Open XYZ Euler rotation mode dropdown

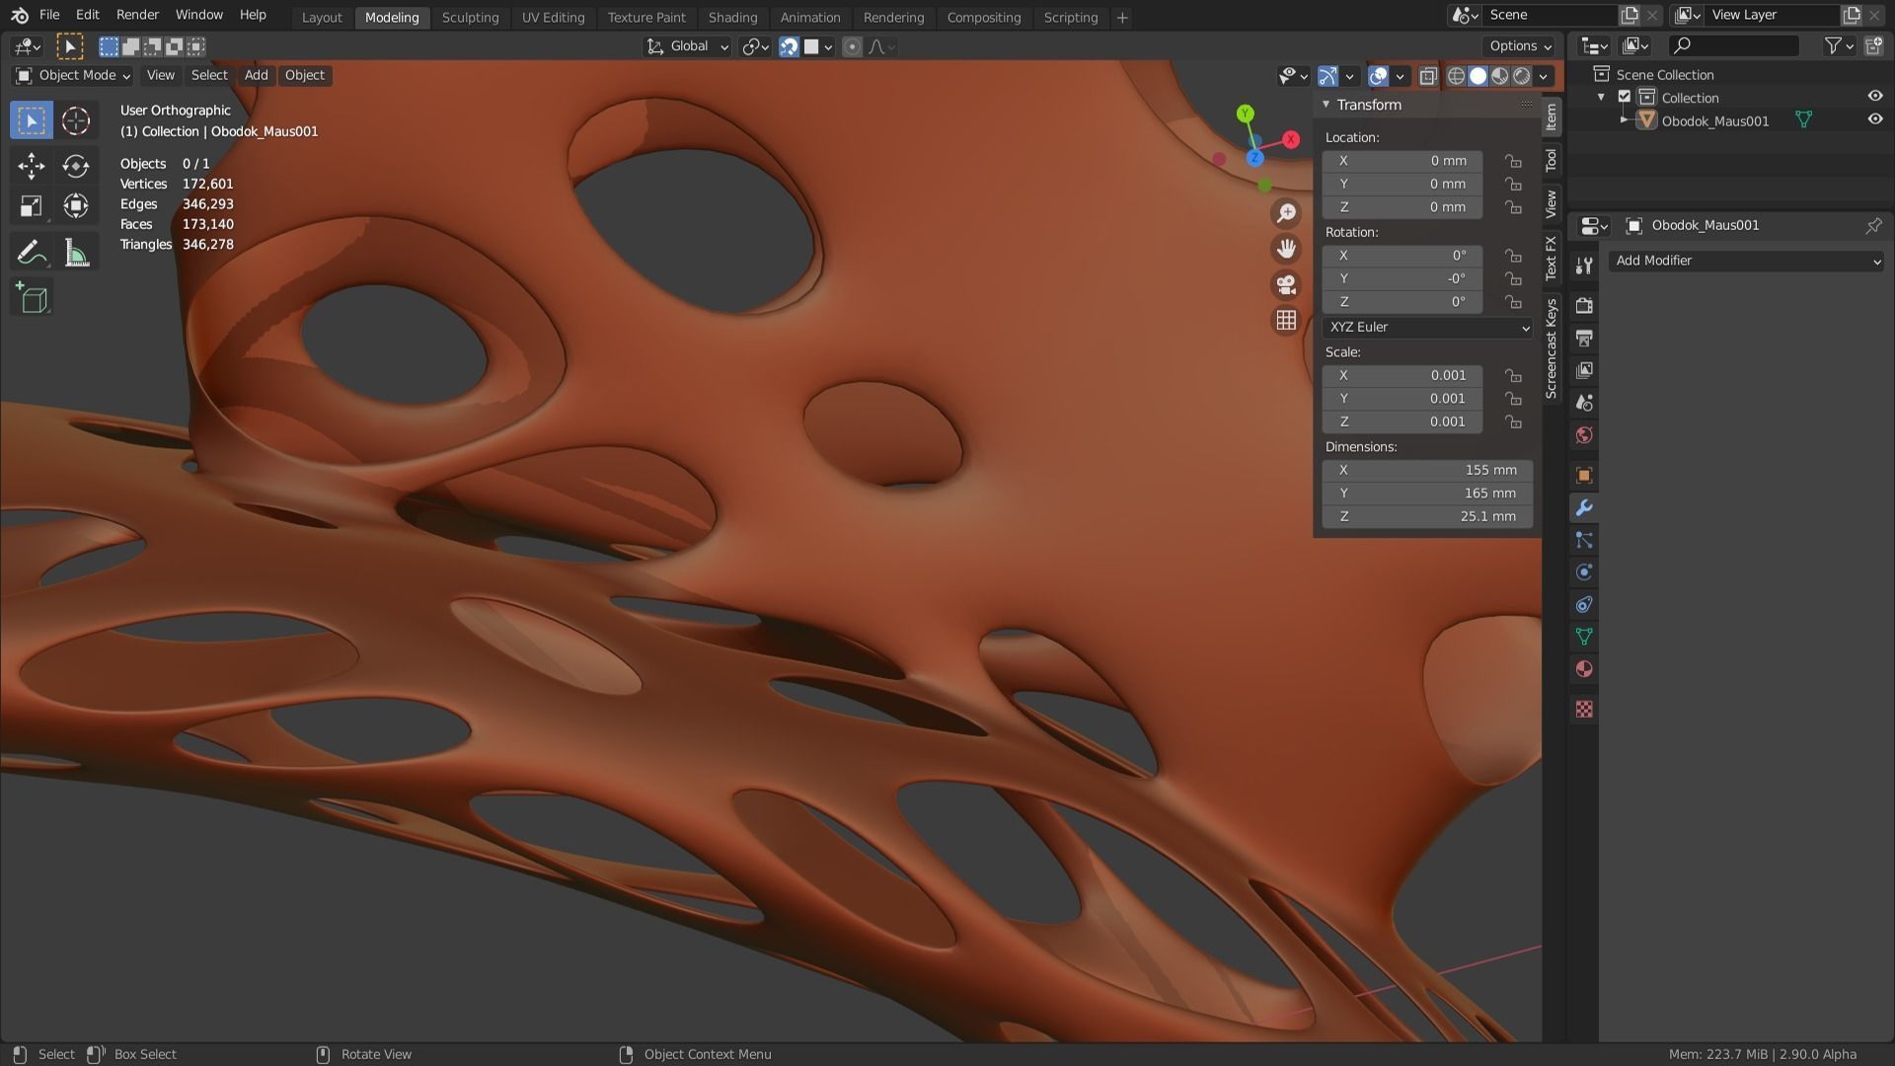pyautogui.click(x=1427, y=327)
